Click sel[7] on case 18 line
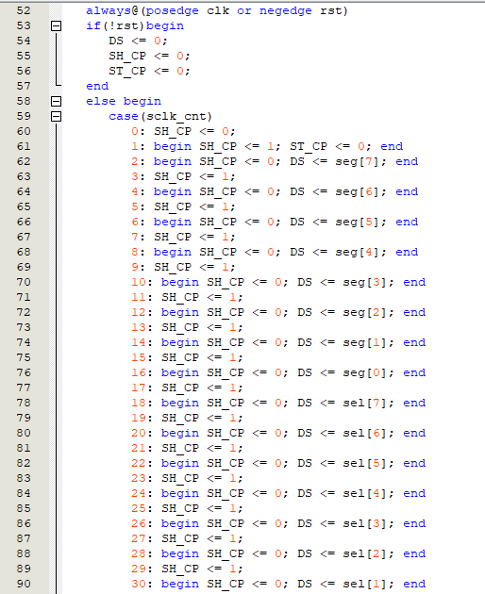This screenshot has height=594, width=485. [x=364, y=404]
